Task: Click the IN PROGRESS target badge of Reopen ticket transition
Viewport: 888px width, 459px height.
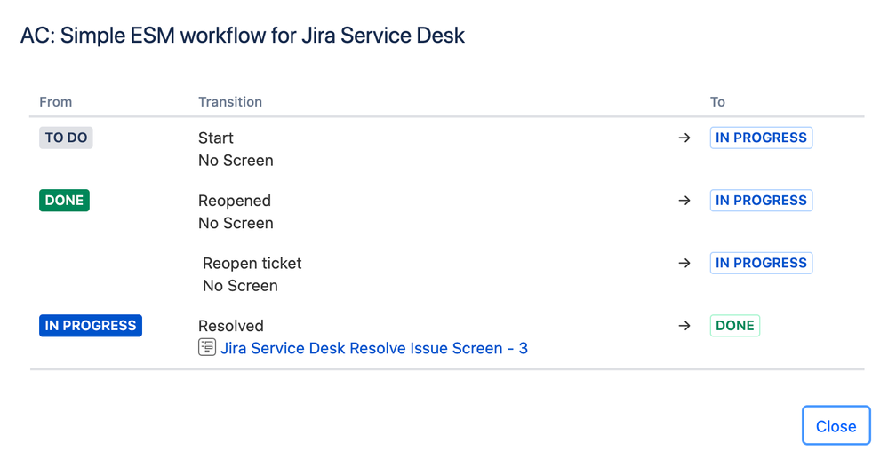Action: pos(761,263)
